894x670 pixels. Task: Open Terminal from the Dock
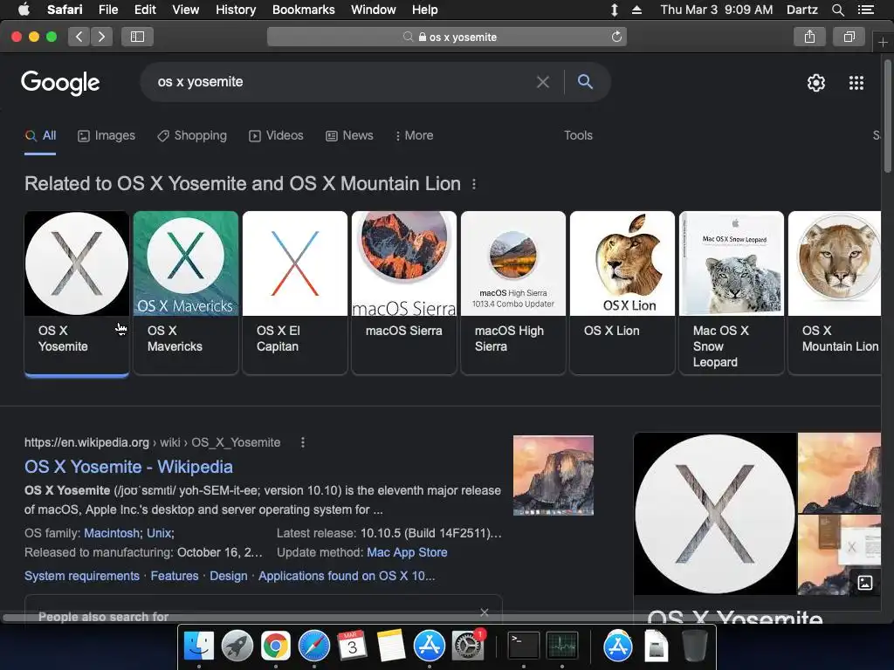pos(524,646)
